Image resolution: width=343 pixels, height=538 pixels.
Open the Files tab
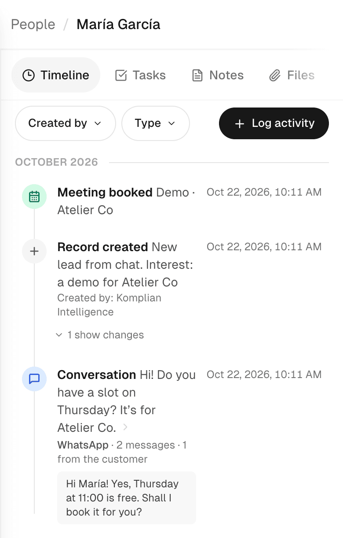click(292, 75)
